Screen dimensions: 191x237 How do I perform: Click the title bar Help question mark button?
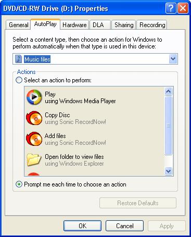pos(171,8)
